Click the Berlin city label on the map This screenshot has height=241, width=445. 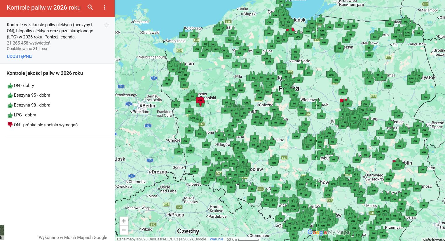149,106
